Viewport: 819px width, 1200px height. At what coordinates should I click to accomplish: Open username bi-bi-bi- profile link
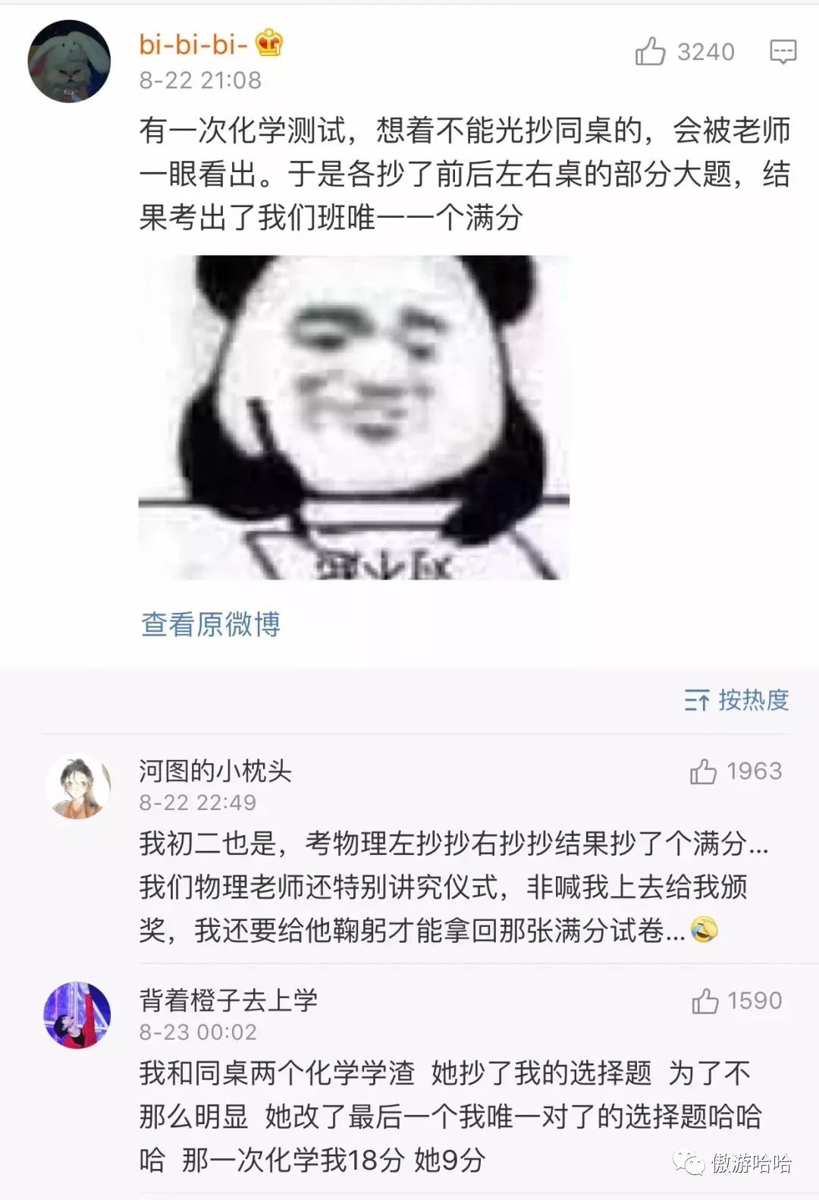(x=193, y=44)
